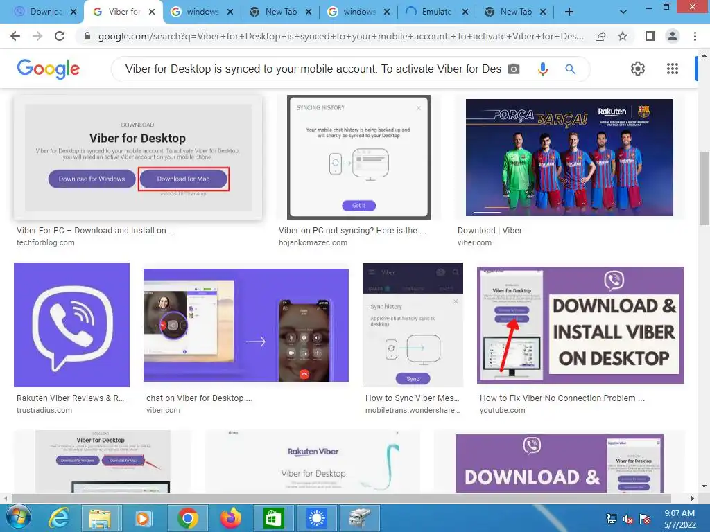Open the Viber for Desktop download thumbnail
710x532 pixels.
[138, 157]
